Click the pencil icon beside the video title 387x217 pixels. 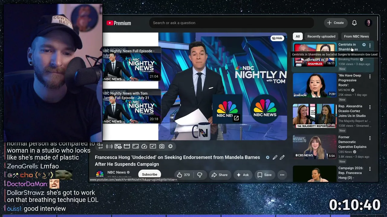[x=282, y=157]
